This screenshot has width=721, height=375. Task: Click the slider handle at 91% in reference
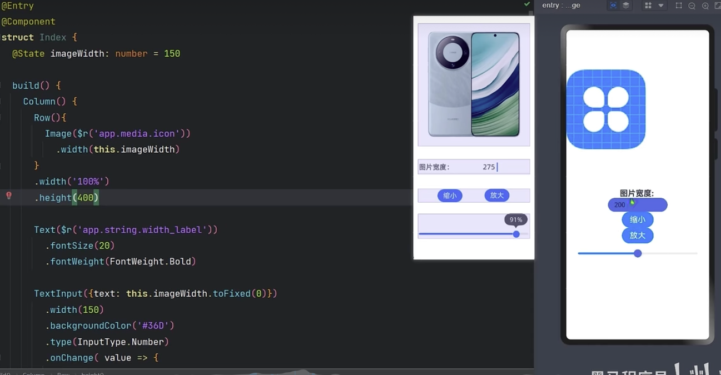point(516,234)
